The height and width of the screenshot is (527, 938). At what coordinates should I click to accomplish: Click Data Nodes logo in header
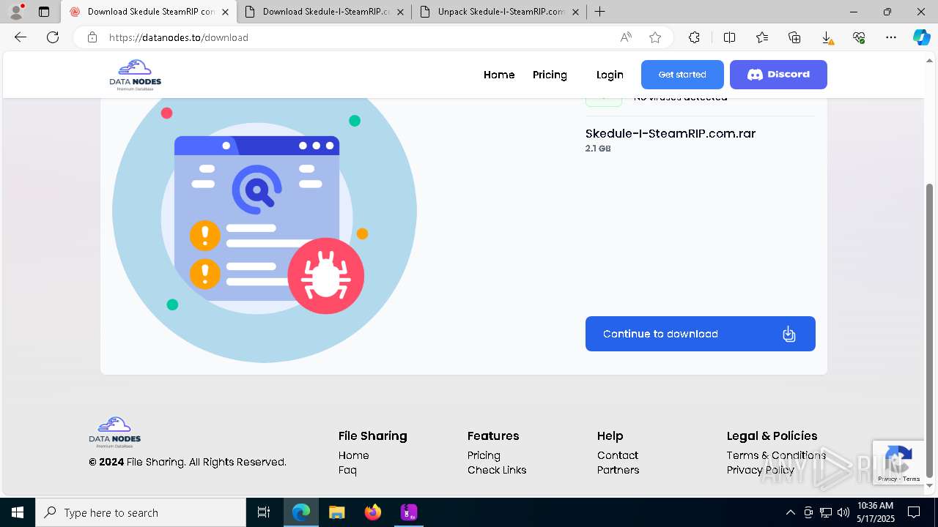coord(136,75)
